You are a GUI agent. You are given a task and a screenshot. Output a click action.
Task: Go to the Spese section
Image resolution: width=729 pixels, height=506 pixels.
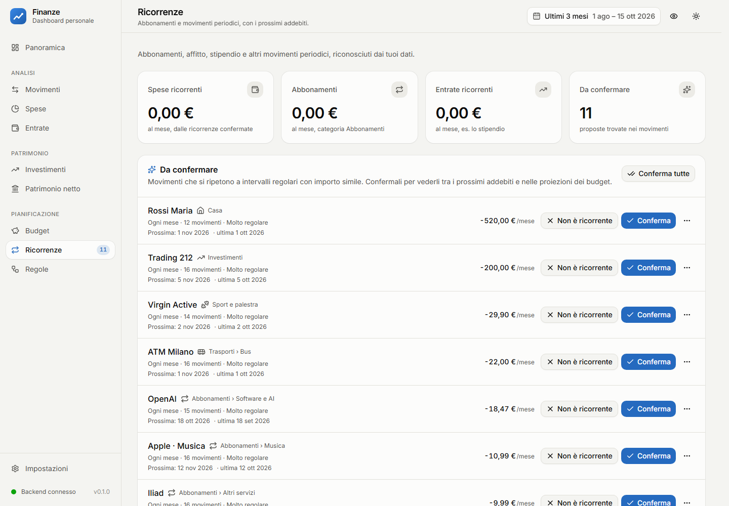point(60,109)
